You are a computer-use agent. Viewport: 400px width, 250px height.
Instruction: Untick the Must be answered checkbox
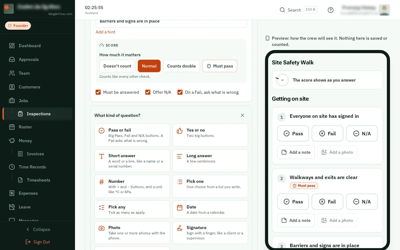pyautogui.click(x=98, y=92)
